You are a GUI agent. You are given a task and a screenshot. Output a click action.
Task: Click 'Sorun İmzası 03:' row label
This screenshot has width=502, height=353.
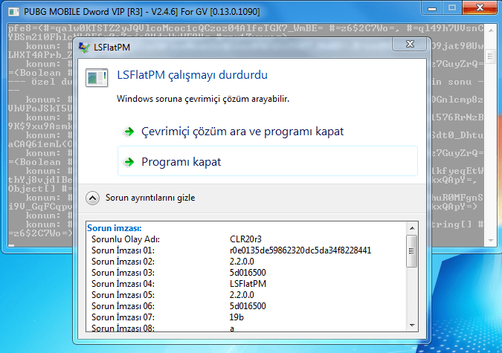coord(123,273)
